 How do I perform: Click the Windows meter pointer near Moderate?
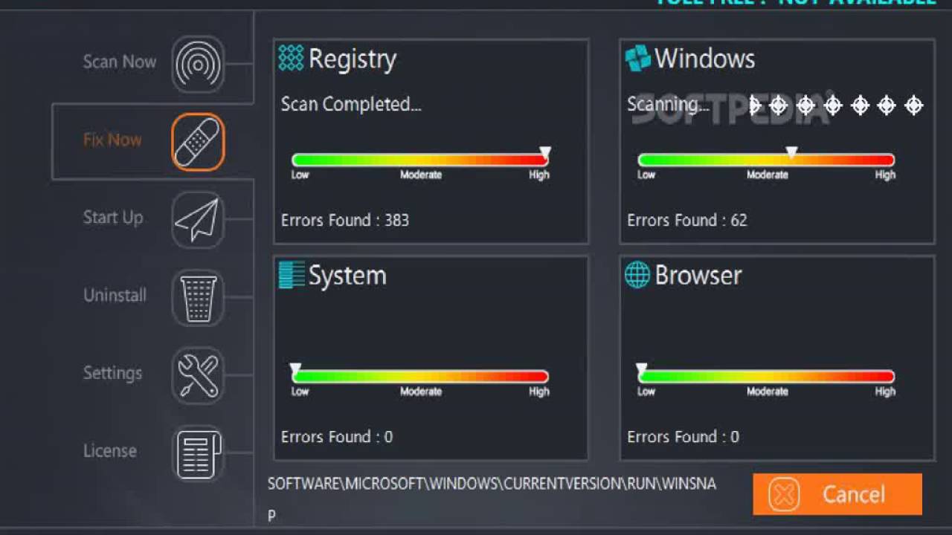[792, 152]
